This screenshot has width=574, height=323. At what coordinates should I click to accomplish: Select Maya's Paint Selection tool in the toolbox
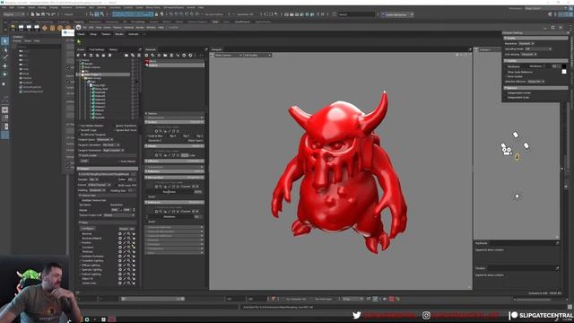[x=4, y=57]
